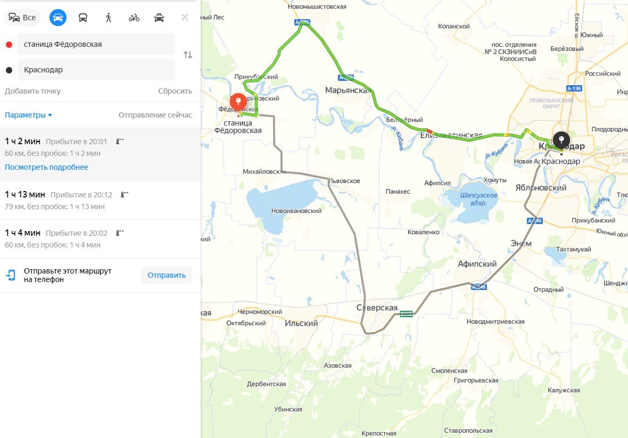
Task: Reset the route with Сбросить
Action: (175, 91)
